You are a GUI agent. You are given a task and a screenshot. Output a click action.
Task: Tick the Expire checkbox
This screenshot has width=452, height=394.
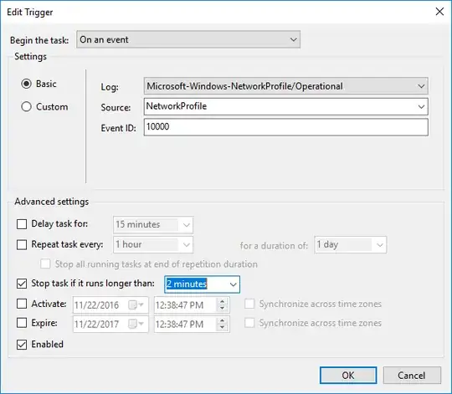pyautogui.click(x=22, y=323)
